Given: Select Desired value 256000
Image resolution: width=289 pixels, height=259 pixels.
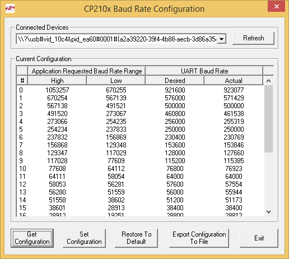Looking at the screenshot, I should pos(175,122).
